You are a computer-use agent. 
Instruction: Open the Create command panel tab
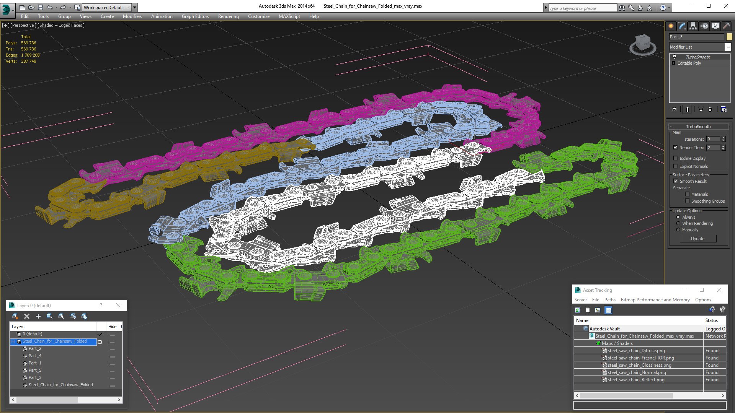[671, 26]
